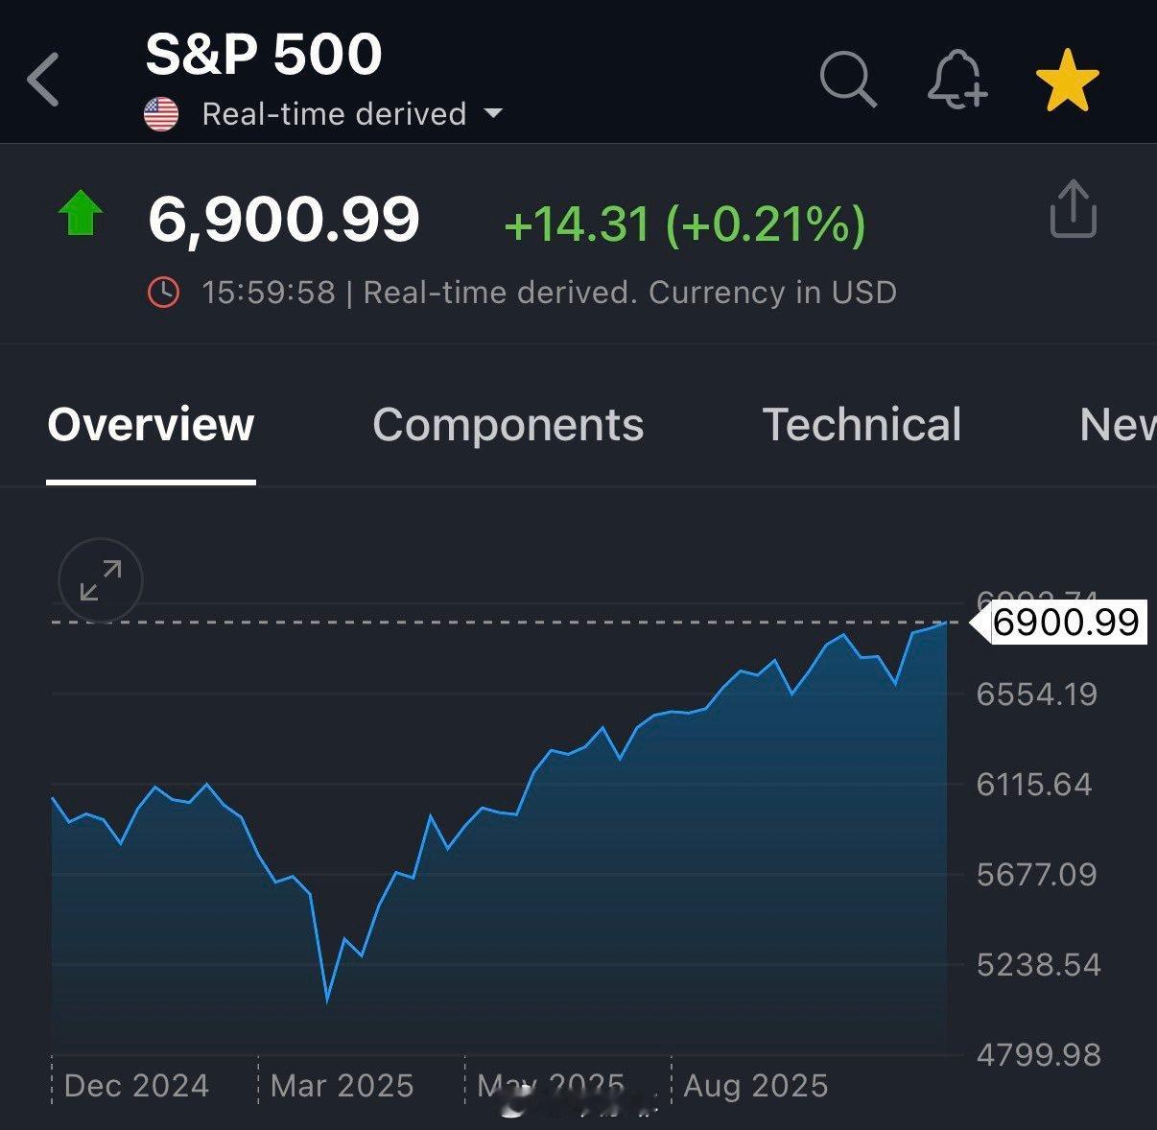Tap the back arrow icon
This screenshot has width=1157, height=1130.
click(44, 79)
